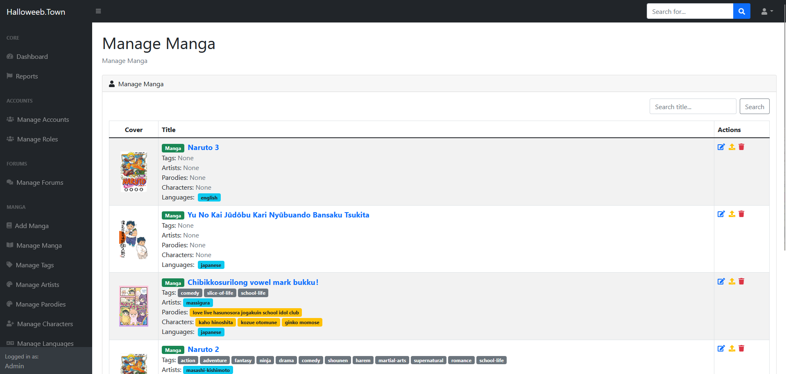Click the Manage Tags tag icon
This screenshot has height=374, width=786.
pyautogui.click(x=9, y=265)
